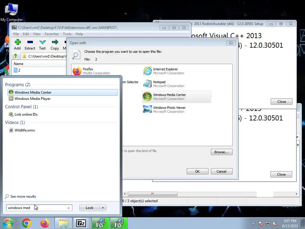Choose Firefox in the Open with list
The image size is (305, 229).
pos(91,71)
